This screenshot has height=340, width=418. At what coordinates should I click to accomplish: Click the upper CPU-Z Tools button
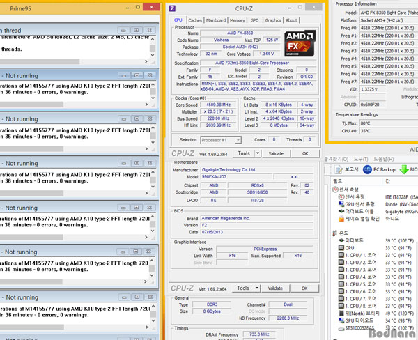[244, 153]
